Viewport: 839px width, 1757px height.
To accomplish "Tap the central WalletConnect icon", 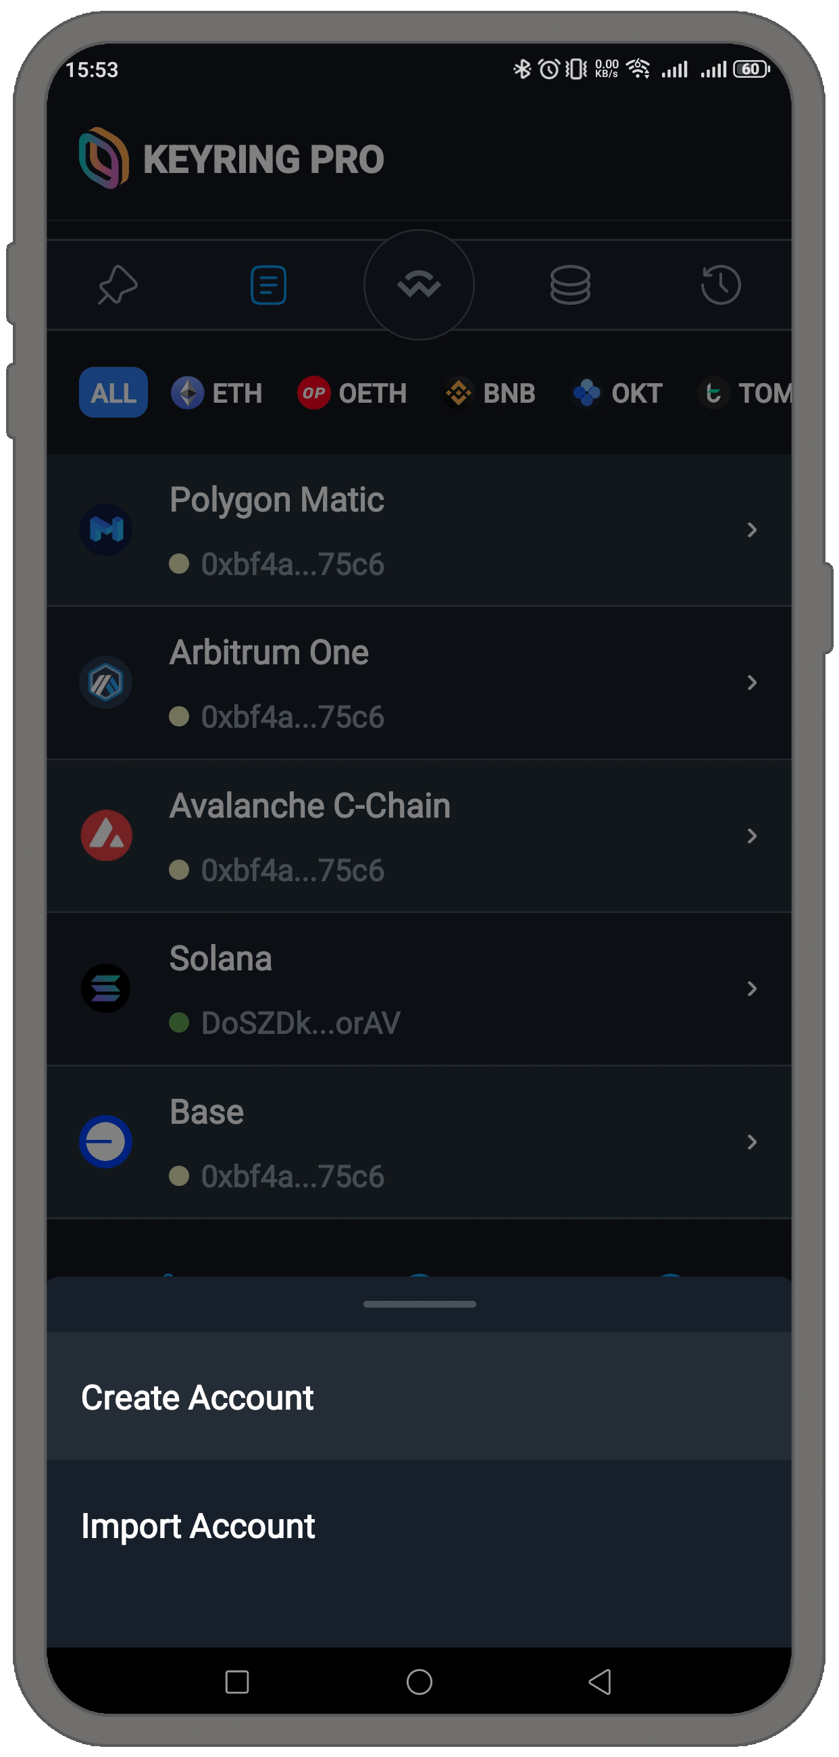I will click(x=419, y=284).
